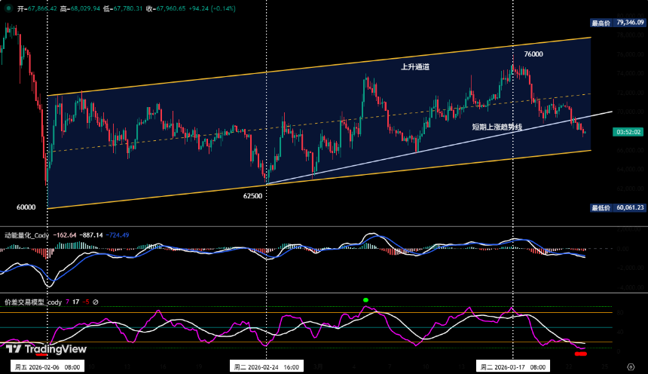Select the 动能量化_Cody indicator legend
Viewport: 648px width, 374px height.
tap(26, 235)
